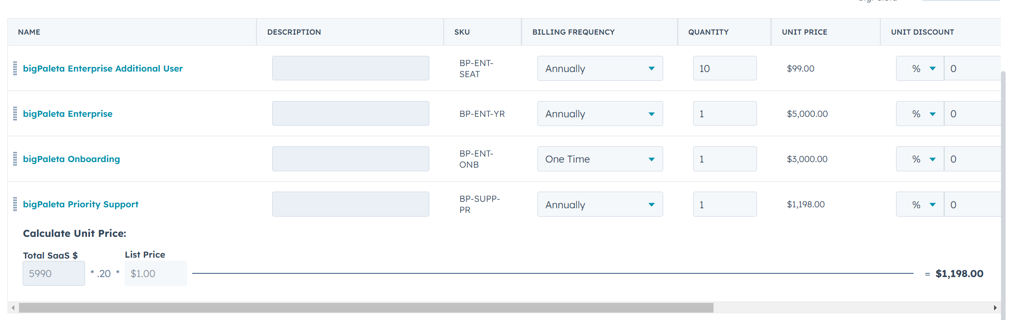The image size is (1013, 320).
Task: Click the drag handle next to bigPaleta Onboarding
Action: [x=14, y=158]
